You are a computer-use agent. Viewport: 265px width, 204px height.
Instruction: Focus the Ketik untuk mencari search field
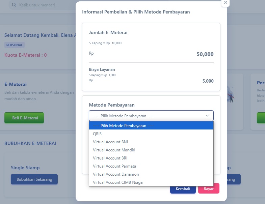[x=42, y=5]
